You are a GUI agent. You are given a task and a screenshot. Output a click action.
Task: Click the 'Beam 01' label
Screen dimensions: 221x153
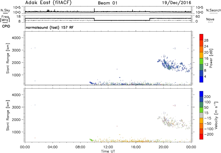click(107, 3)
